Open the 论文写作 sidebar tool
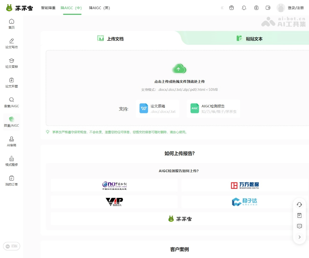 click(x=11, y=43)
